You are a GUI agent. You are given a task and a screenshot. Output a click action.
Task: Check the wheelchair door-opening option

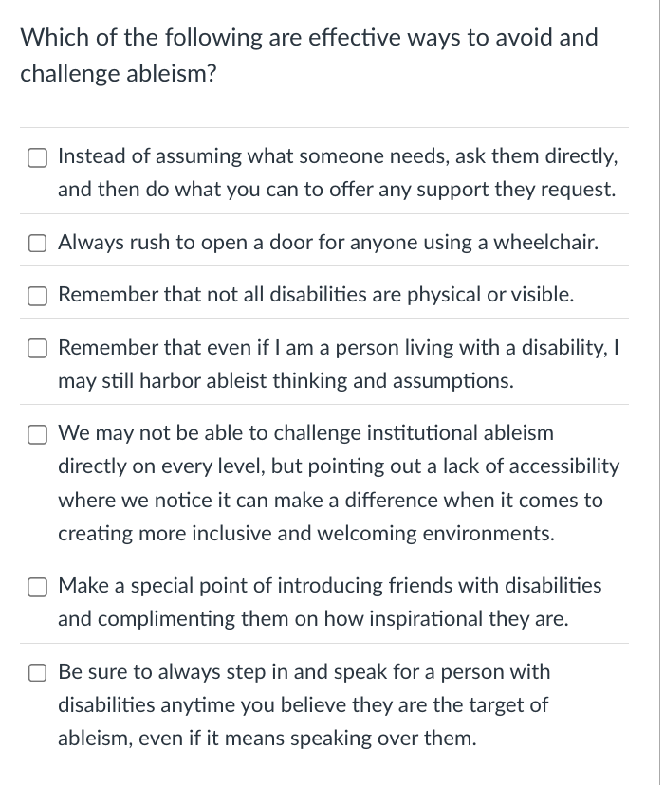[x=38, y=243]
